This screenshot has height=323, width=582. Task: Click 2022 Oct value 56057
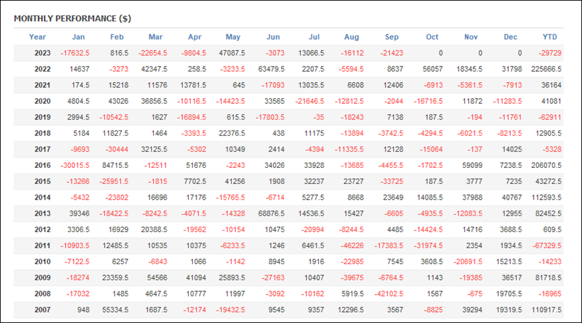(x=433, y=69)
